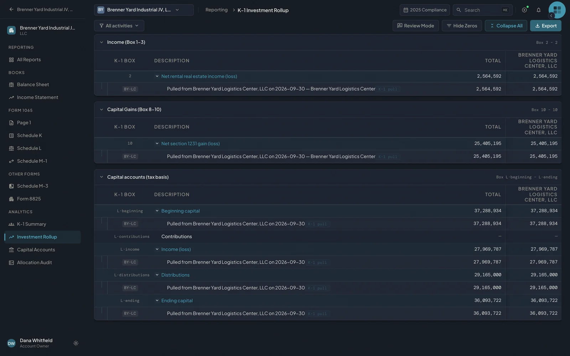570x356 pixels.
Task: Go to K-1 Summary
Action: (43, 224)
